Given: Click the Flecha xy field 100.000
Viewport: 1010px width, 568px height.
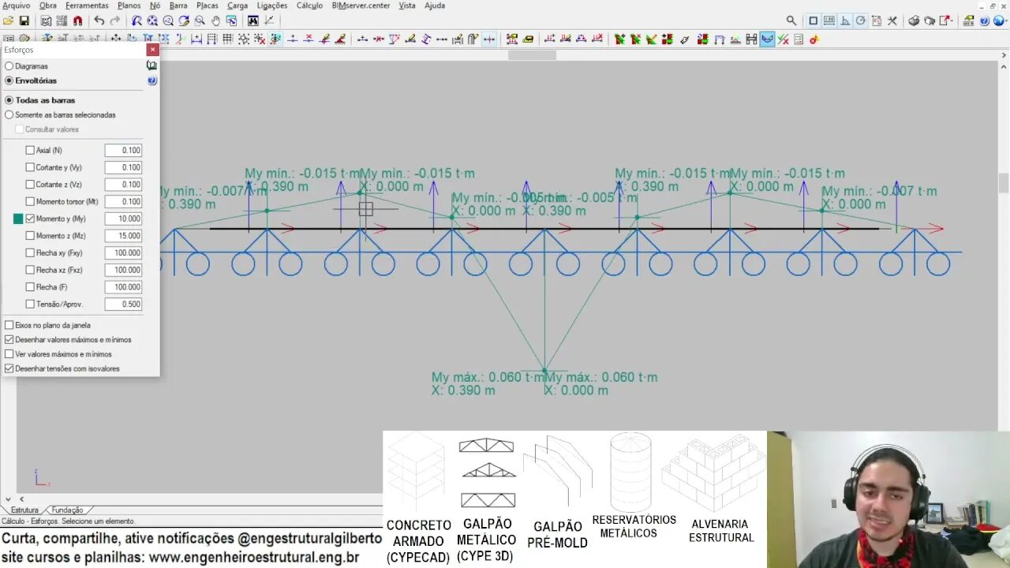Looking at the screenshot, I should point(123,253).
